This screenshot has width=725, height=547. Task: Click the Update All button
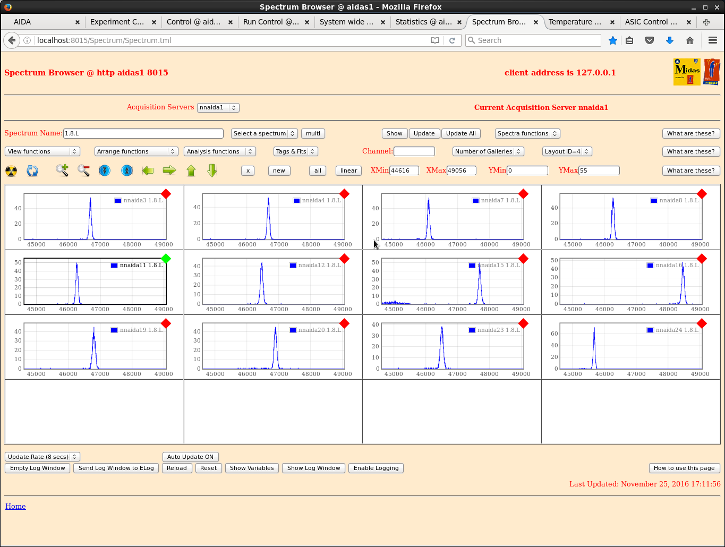coord(461,134)
